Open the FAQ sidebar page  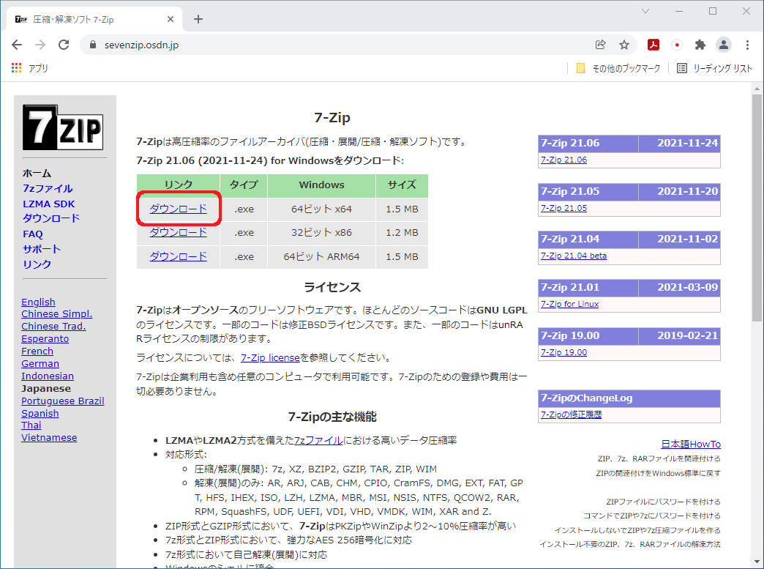click(x=33, y=234)
